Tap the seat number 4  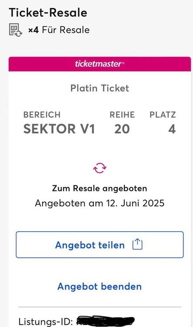[172, 129]
